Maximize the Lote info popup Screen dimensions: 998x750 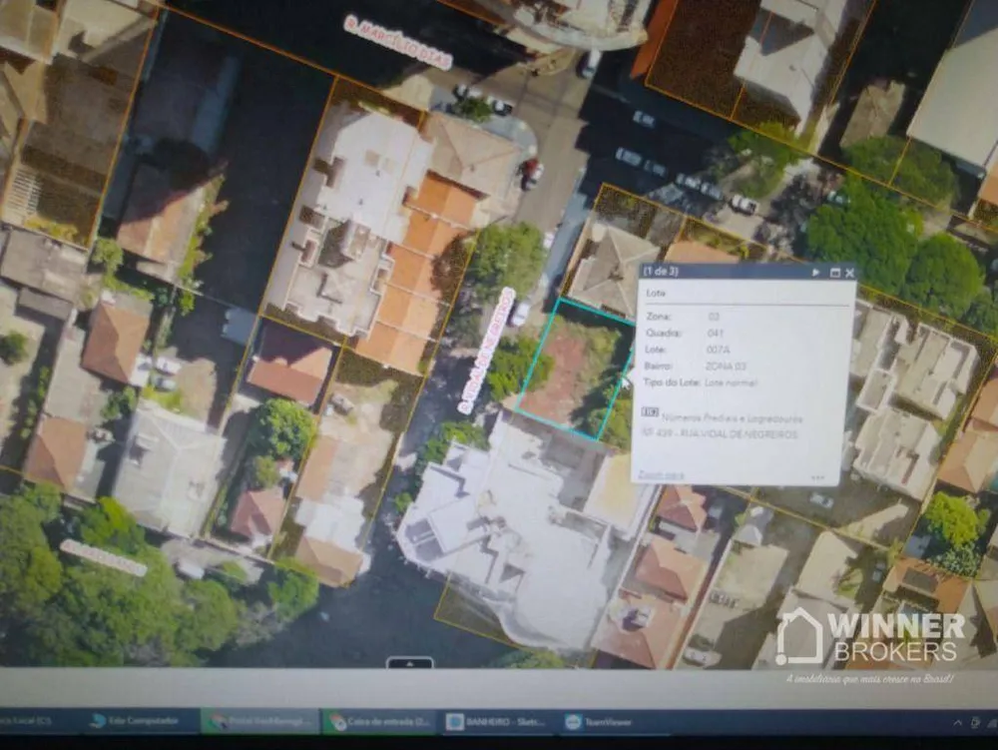(835, 273)
